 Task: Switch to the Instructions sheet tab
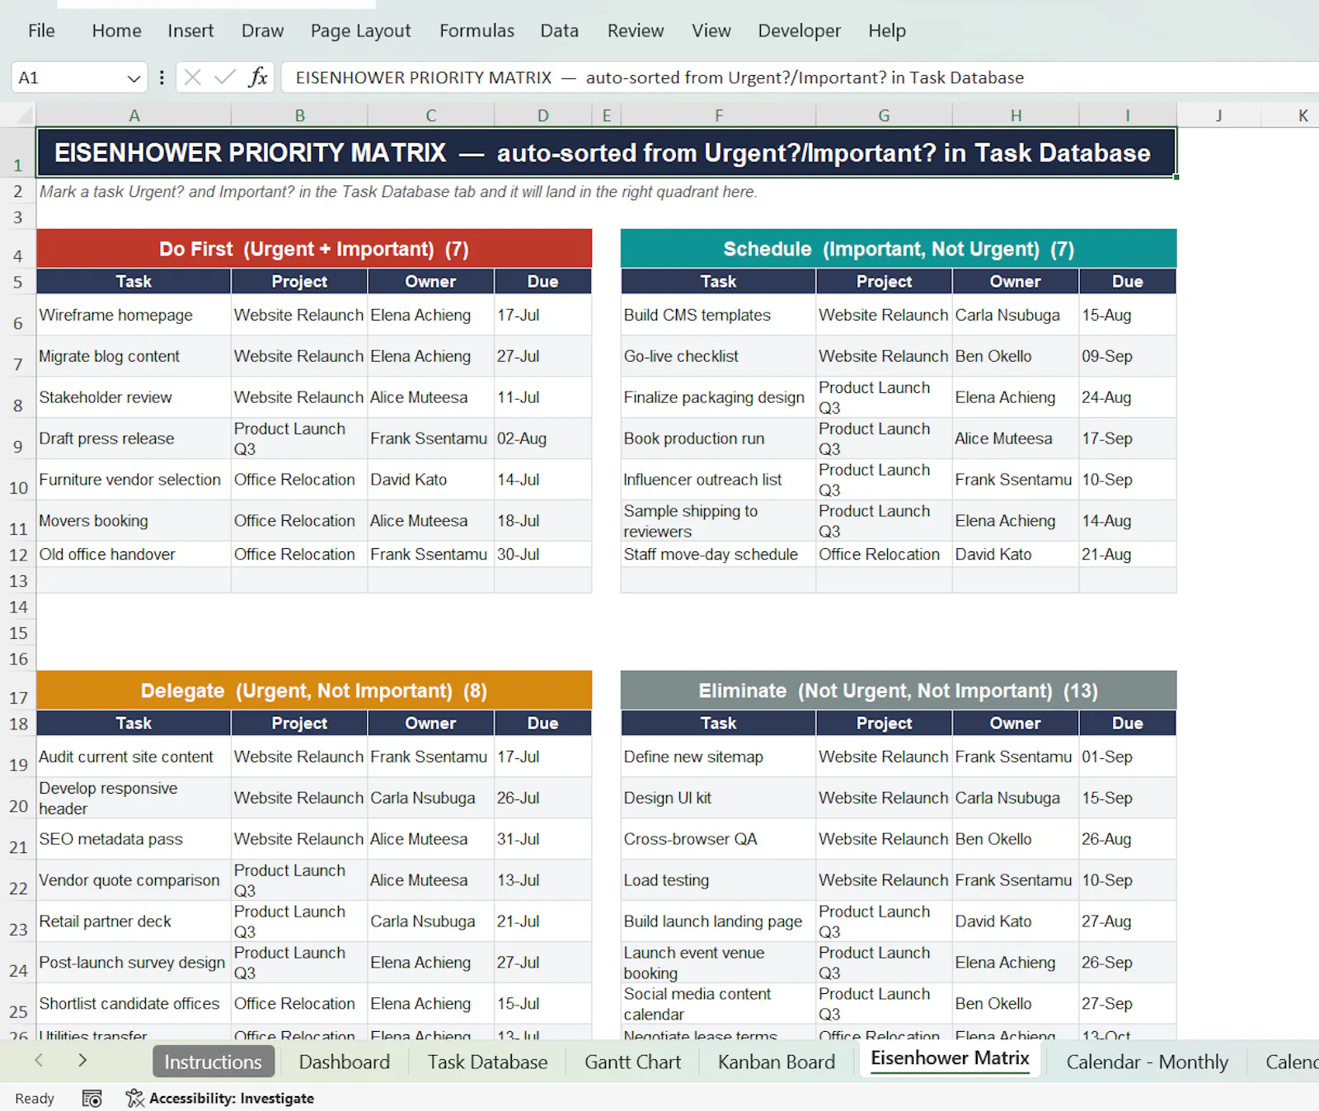[213, 1062]
